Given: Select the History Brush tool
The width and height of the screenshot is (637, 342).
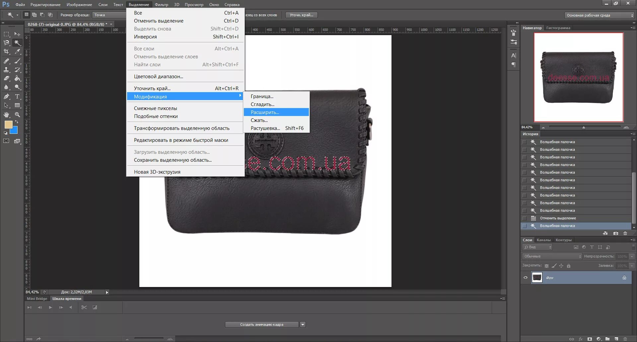Looking at the screenshot, I should [x=17, y=70].
